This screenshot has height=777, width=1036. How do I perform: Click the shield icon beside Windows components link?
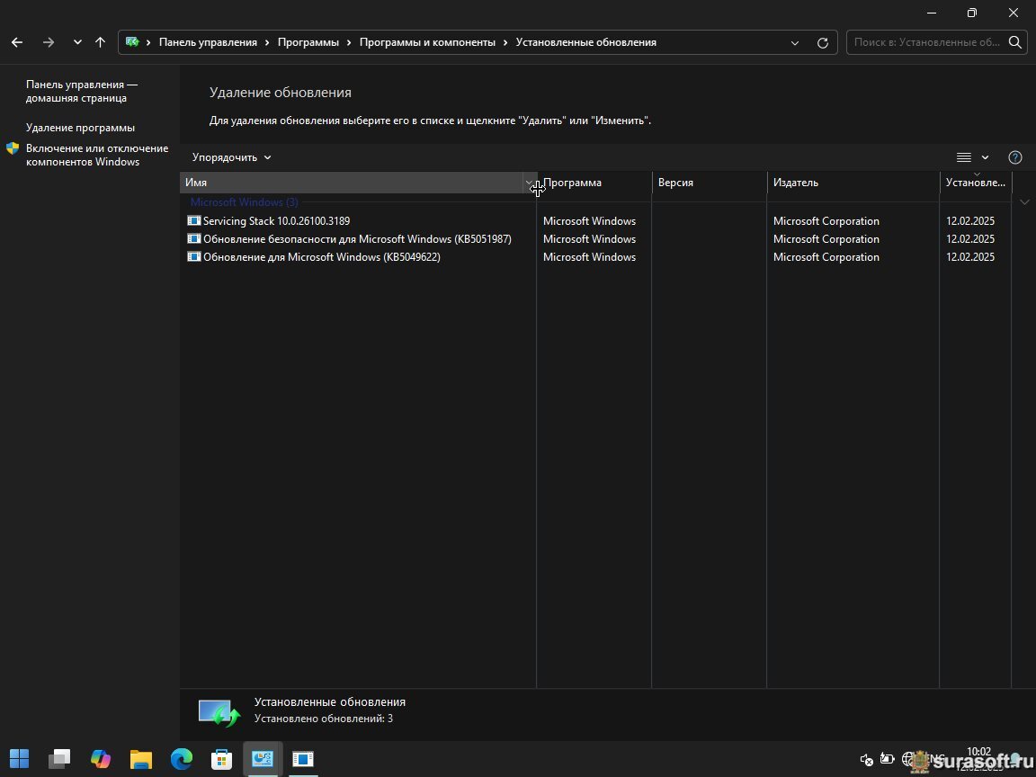point(13,148)
